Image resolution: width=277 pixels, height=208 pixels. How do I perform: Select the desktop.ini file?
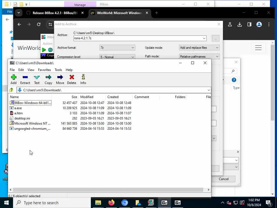coord(20,118)
